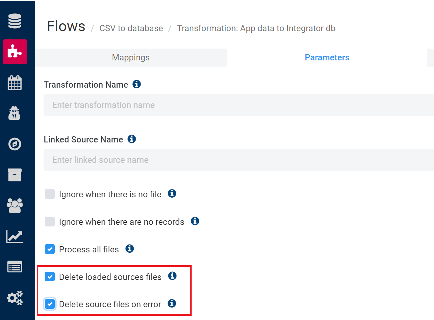Image resolution: width=434 pixels, height=320 pixels.
Task: Open Settings via the gears icon
Action: click(15, 298)
